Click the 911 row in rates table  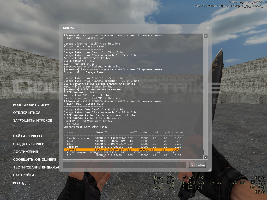(x=124, y=155)
